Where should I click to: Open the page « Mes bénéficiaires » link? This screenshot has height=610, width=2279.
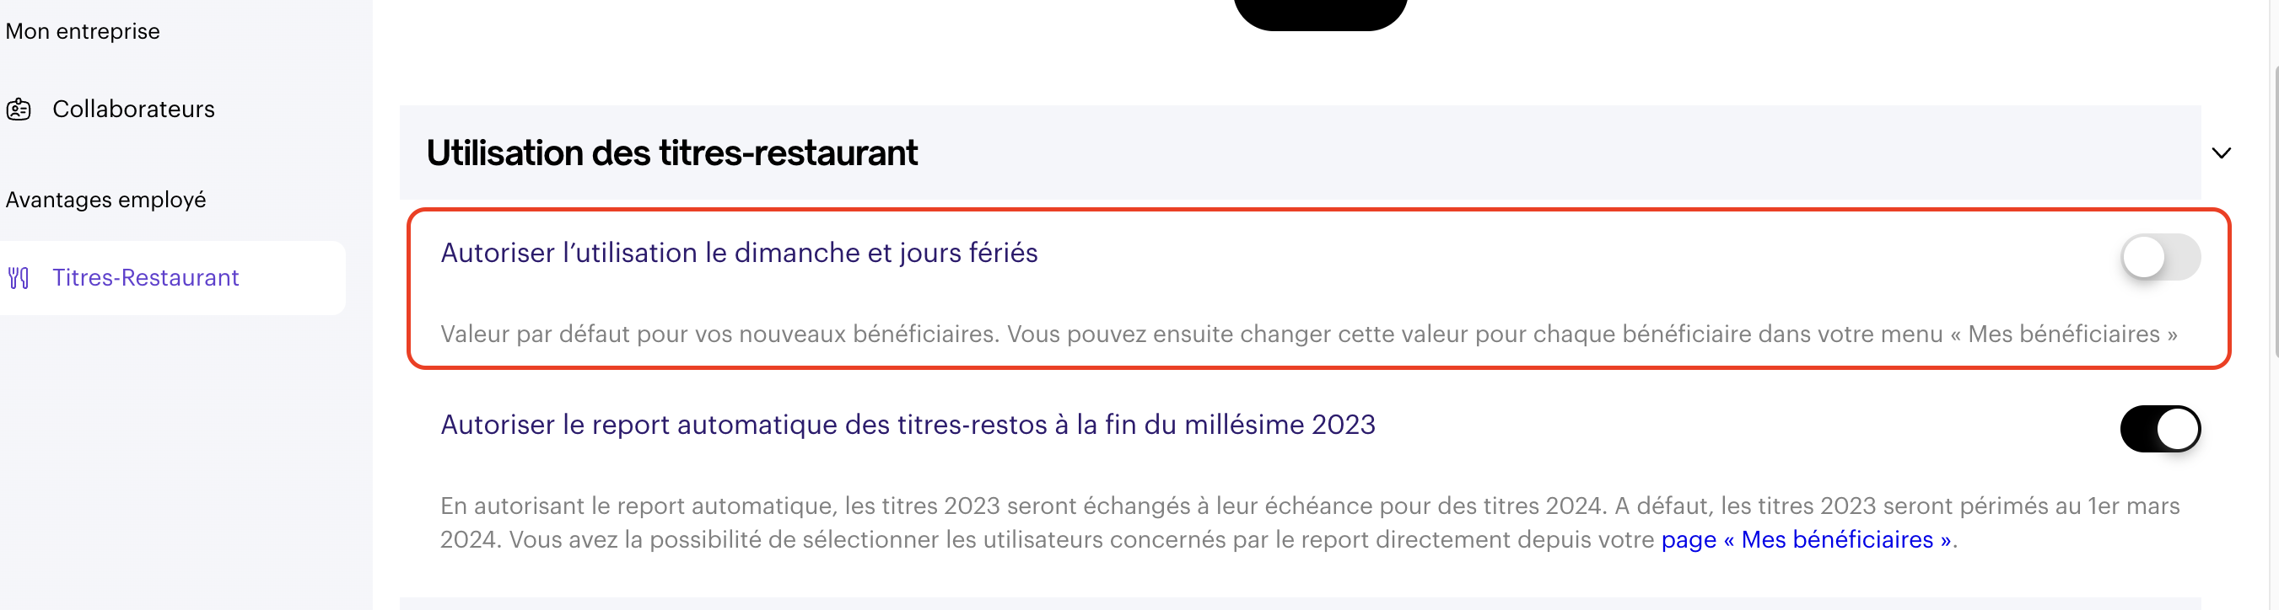click(x=1806, y=539)
